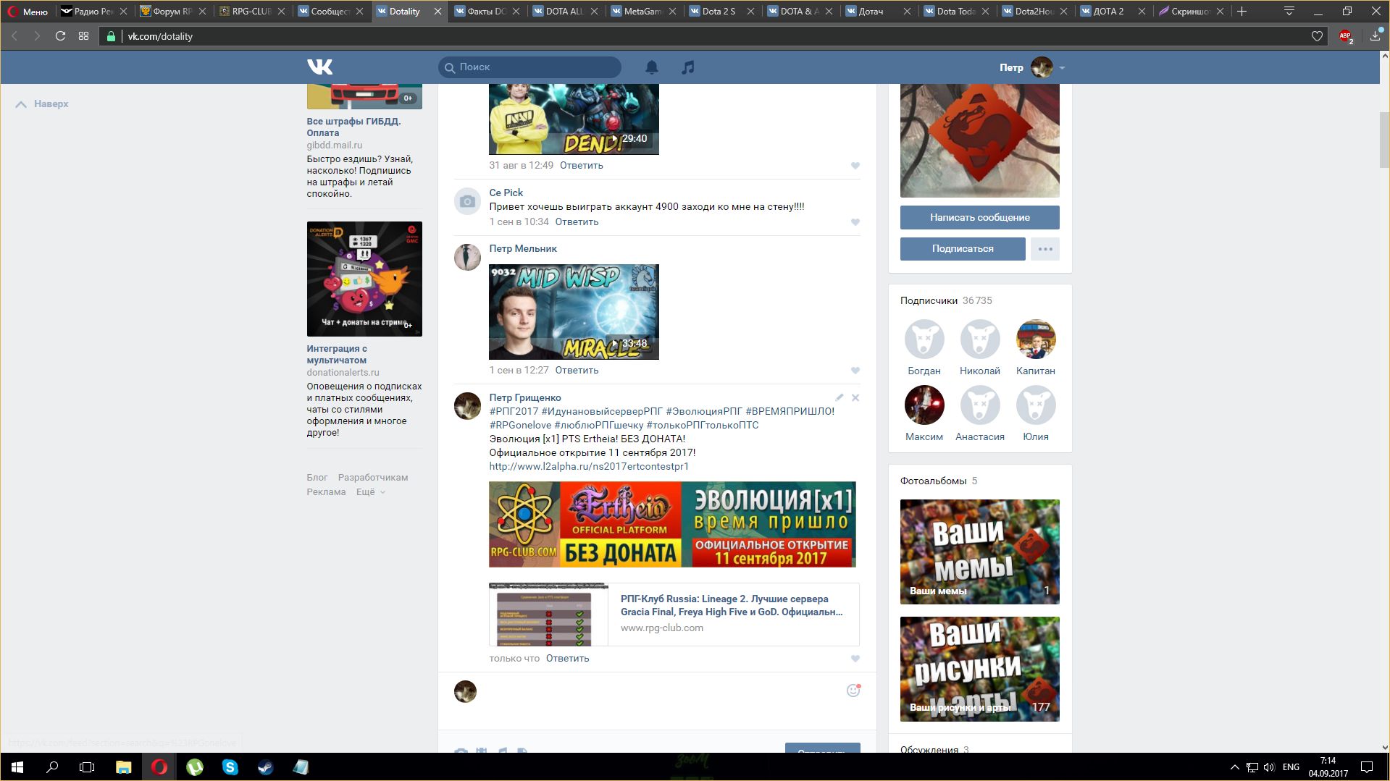Adjust volume via tray speaker icon
This screenshot has height=781, width=1390.
coord(1269,767)
